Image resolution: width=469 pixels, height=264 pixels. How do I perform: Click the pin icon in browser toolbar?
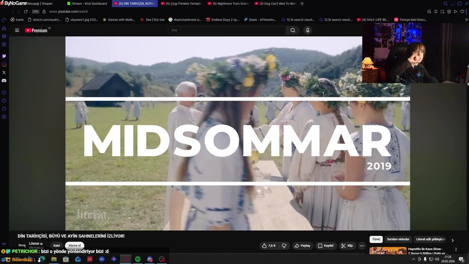(x=436, y=12)
